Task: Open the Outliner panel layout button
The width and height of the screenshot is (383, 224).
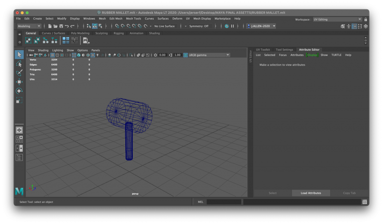Action: 19,157
